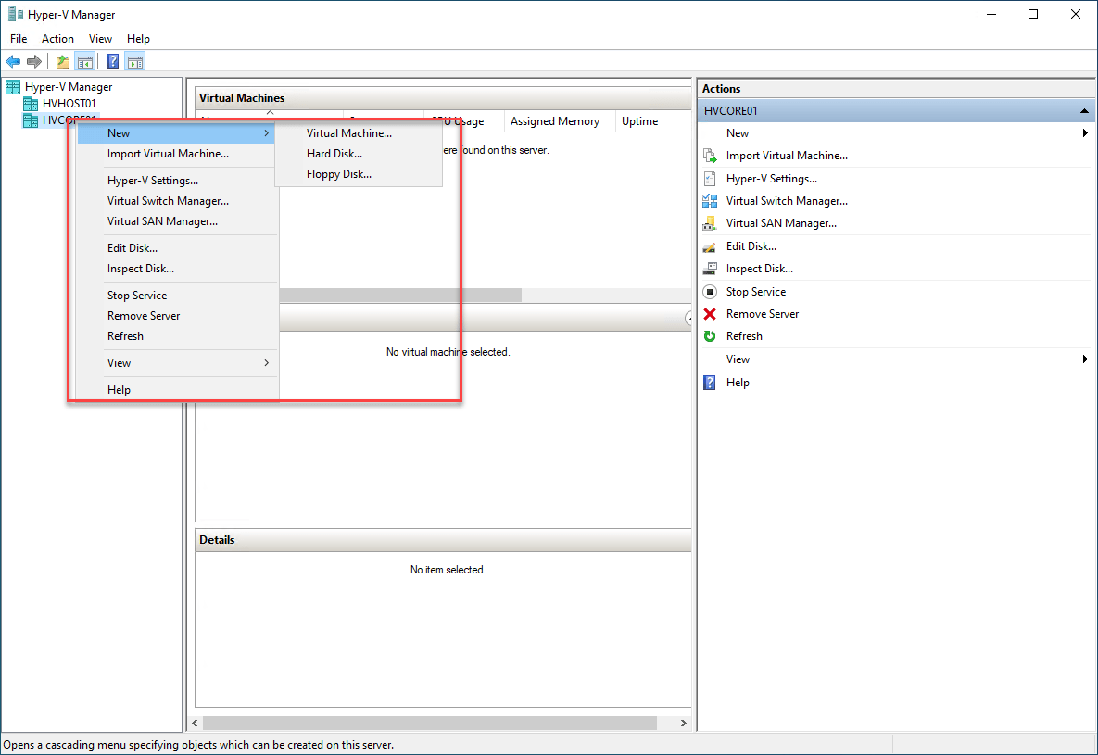Image resolution: width=1098 pixels, height=755 pixels.
Task: Click the bottom horizontal scrollbar thumb
Action: point(430,723)
